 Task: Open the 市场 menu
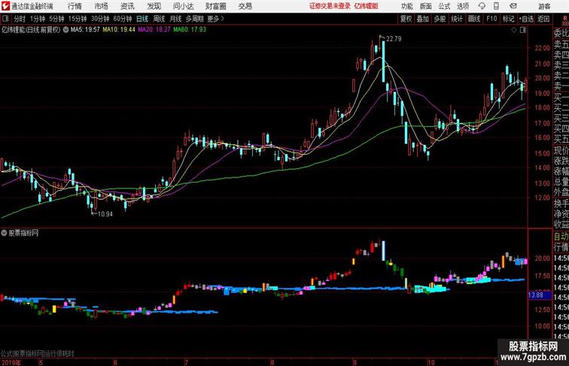(102, 6)
